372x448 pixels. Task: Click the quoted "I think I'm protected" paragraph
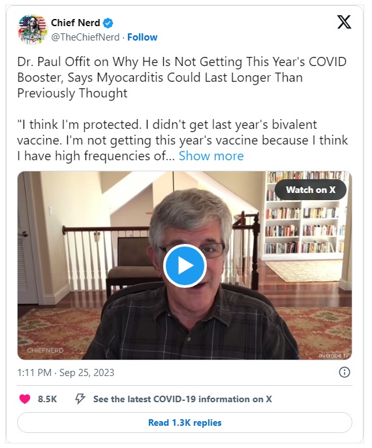click(183, 140)
